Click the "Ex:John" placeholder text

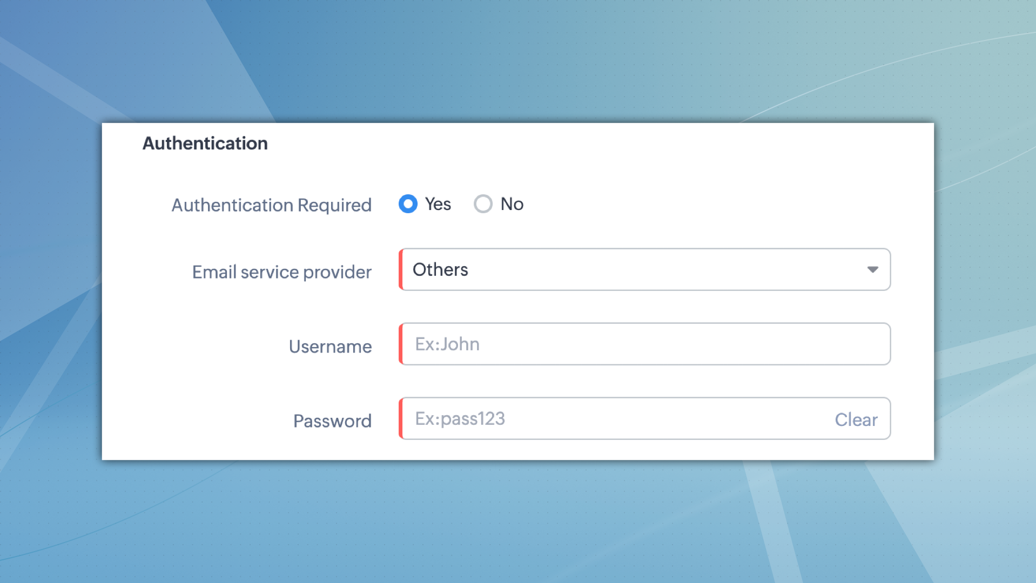[x=447, y=344]
